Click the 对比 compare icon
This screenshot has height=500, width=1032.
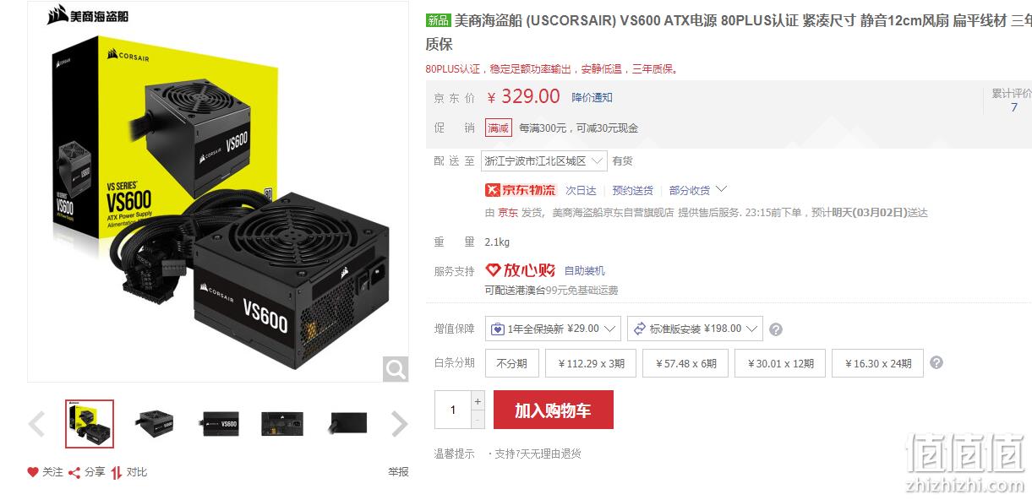[117, 472]
